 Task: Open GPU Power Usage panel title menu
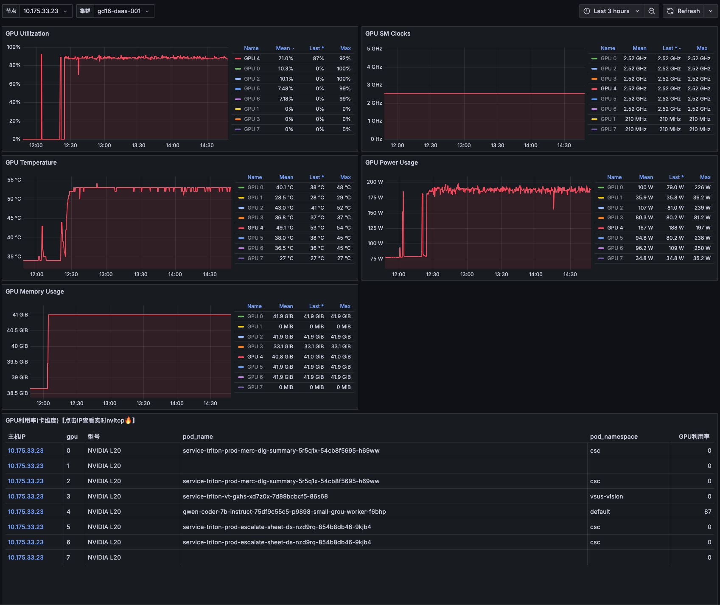coord(392,162)
